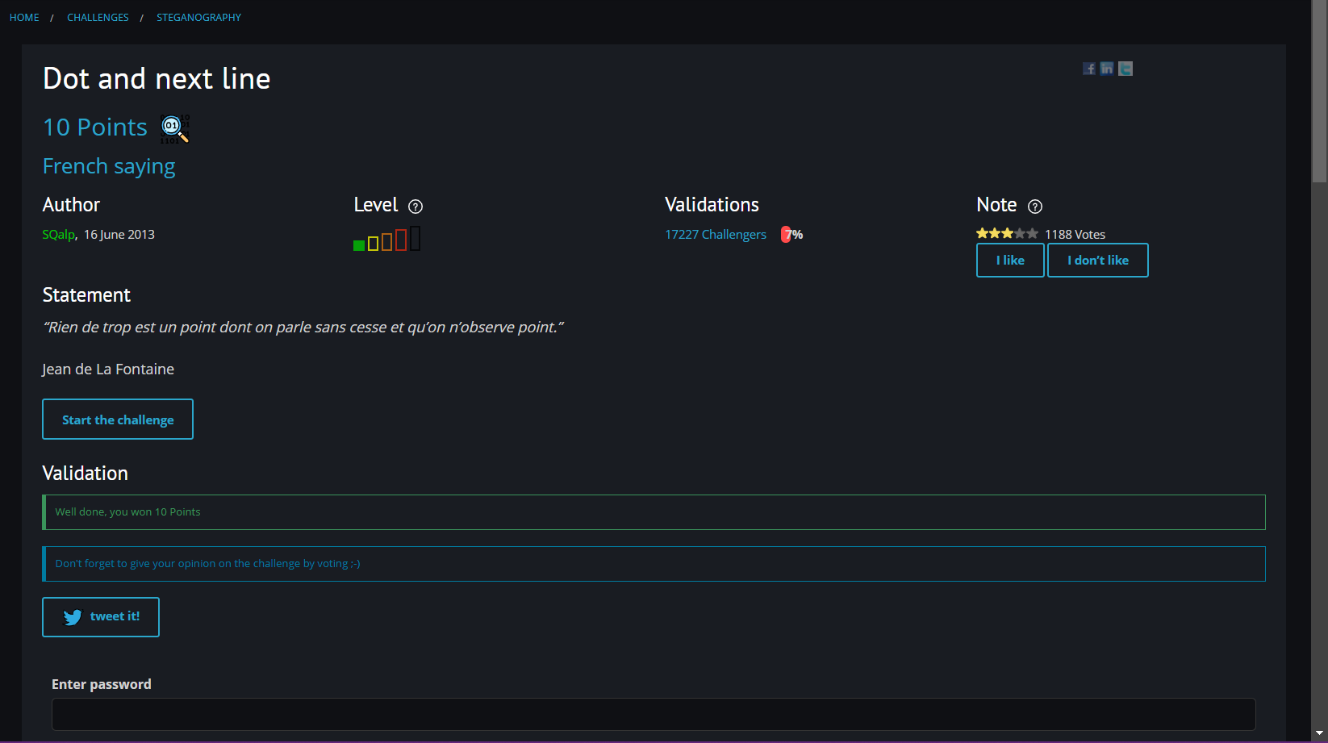Click the star rating display

(1007, 233)
